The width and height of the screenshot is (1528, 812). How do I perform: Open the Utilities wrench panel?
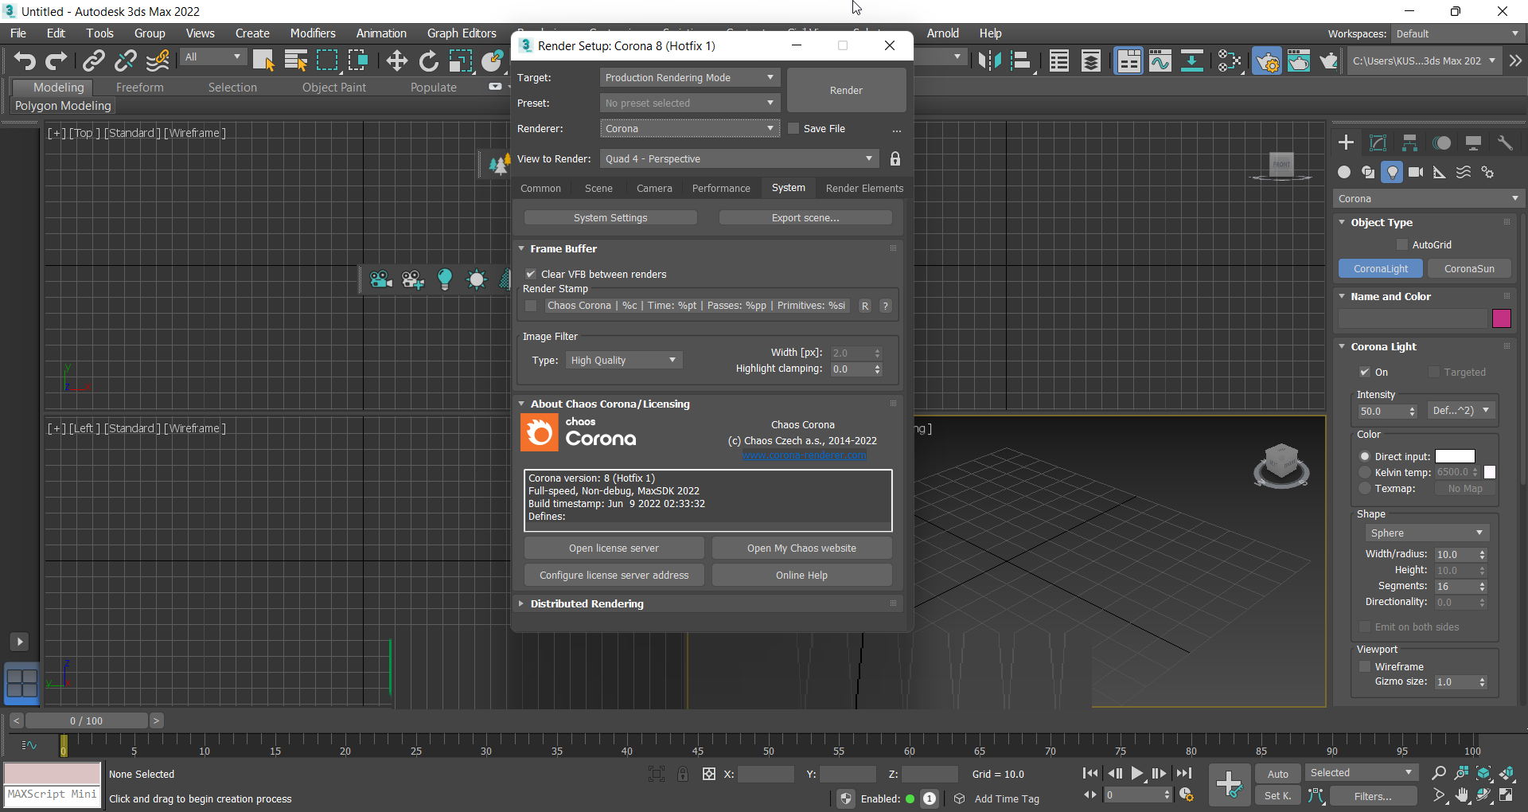pyautogui.click(x=1505, y=142)
